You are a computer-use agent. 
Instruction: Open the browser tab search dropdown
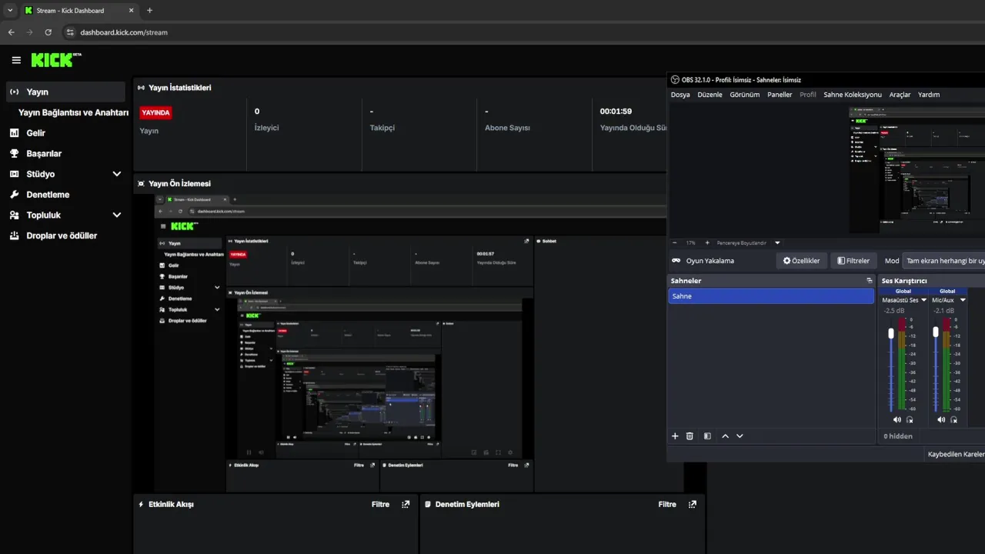pyautogui.click(x=10, y=11)
